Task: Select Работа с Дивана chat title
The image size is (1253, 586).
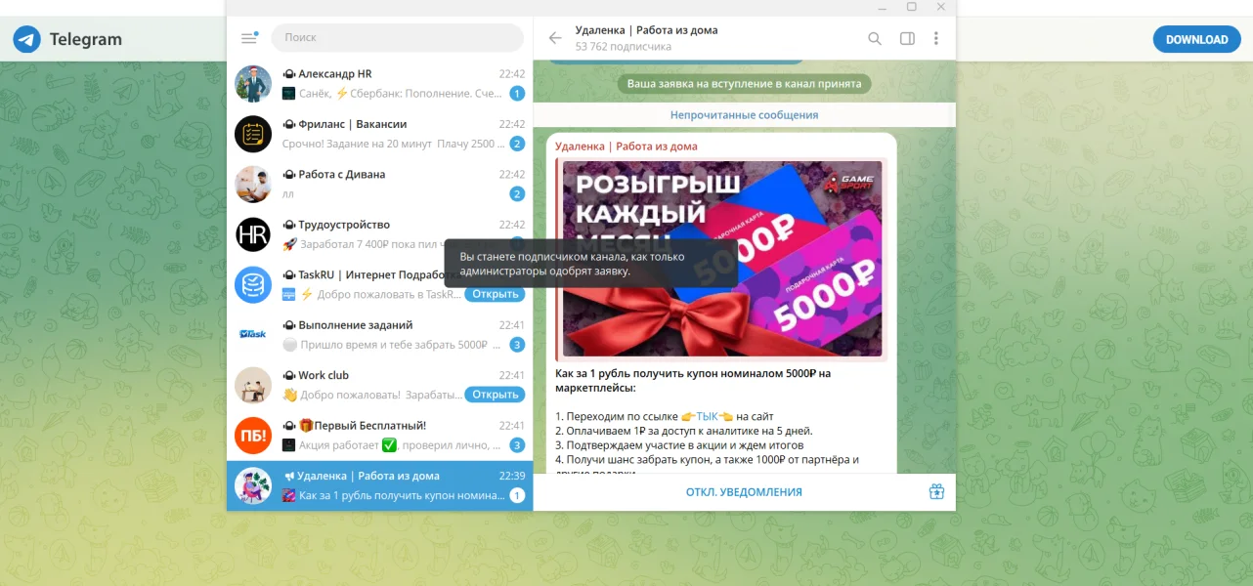Action: [x=342, y=174]
